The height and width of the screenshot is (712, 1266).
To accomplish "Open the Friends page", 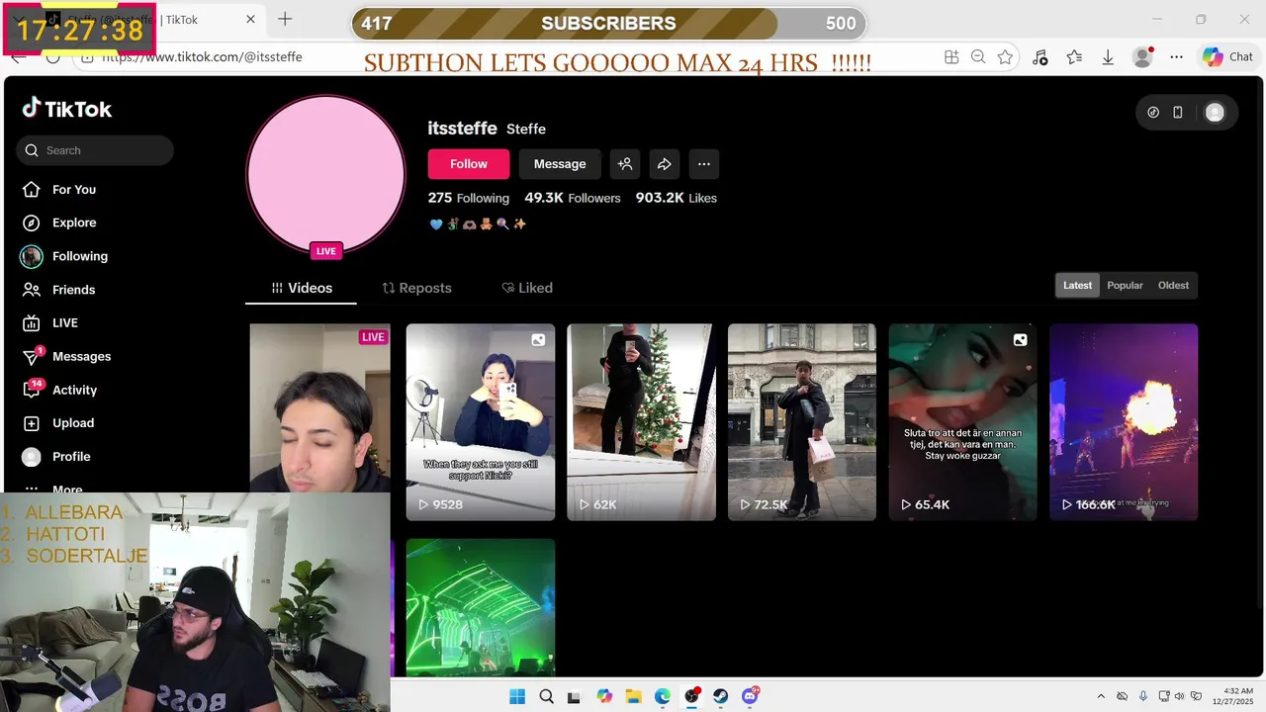I will point(74,290).
